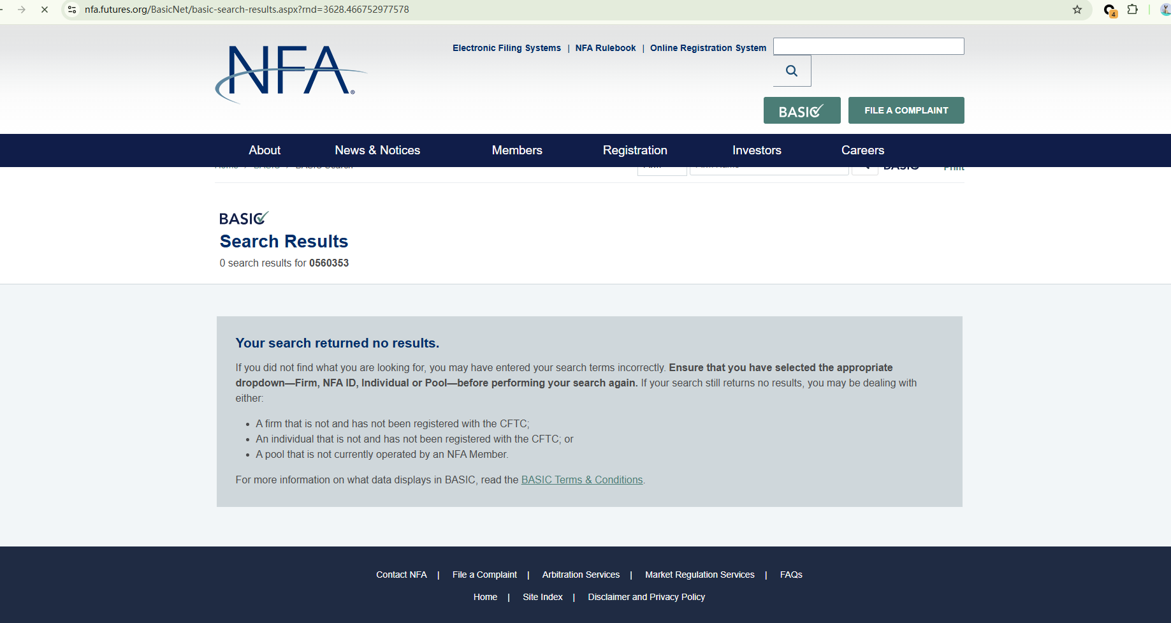The width and height of the screenshot is (1171, 623).
Task: Open the NFA Rulebook link
Action: [606, 48]
